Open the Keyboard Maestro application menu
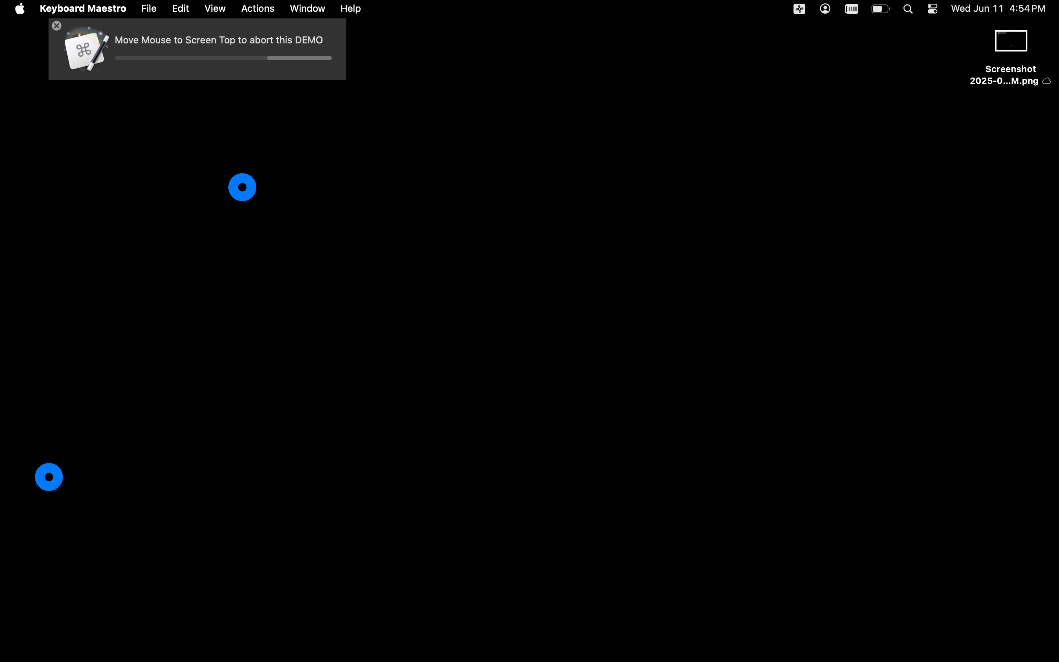Viewport: 1059px width, 662px height. coord(83,9)
